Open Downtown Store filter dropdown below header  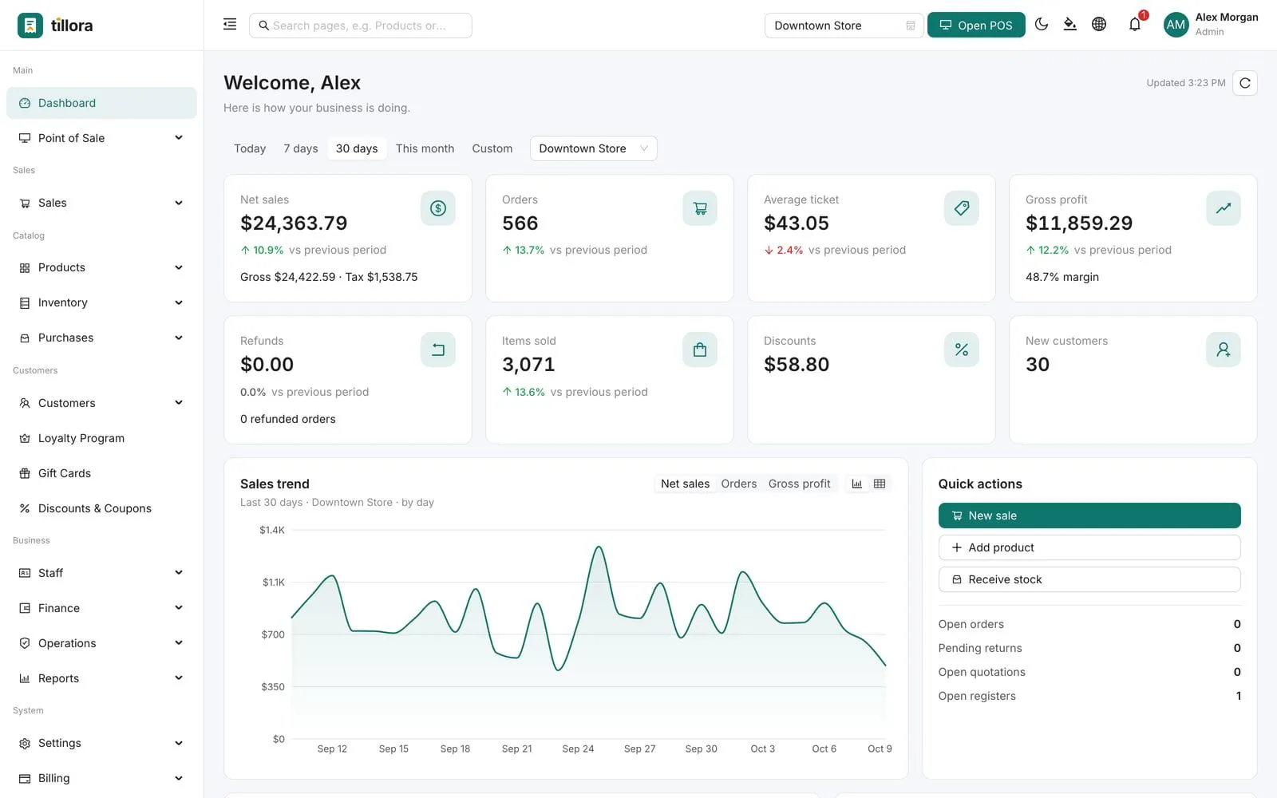(593, 148)
